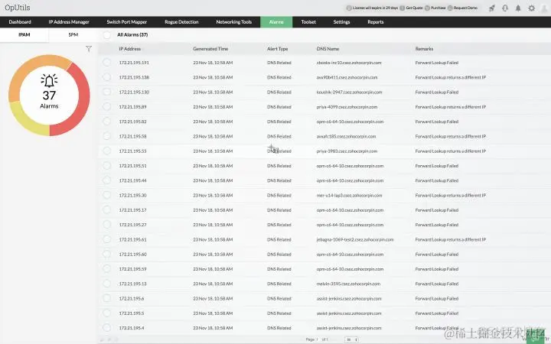551x344 pixels.
Task: Select the row checkbox for 172.21.195.89
Action: 107,107
